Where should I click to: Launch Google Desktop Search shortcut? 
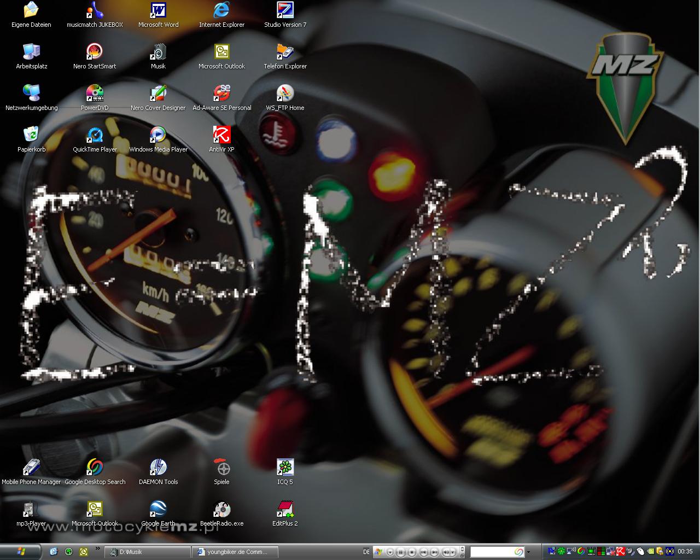95,472
